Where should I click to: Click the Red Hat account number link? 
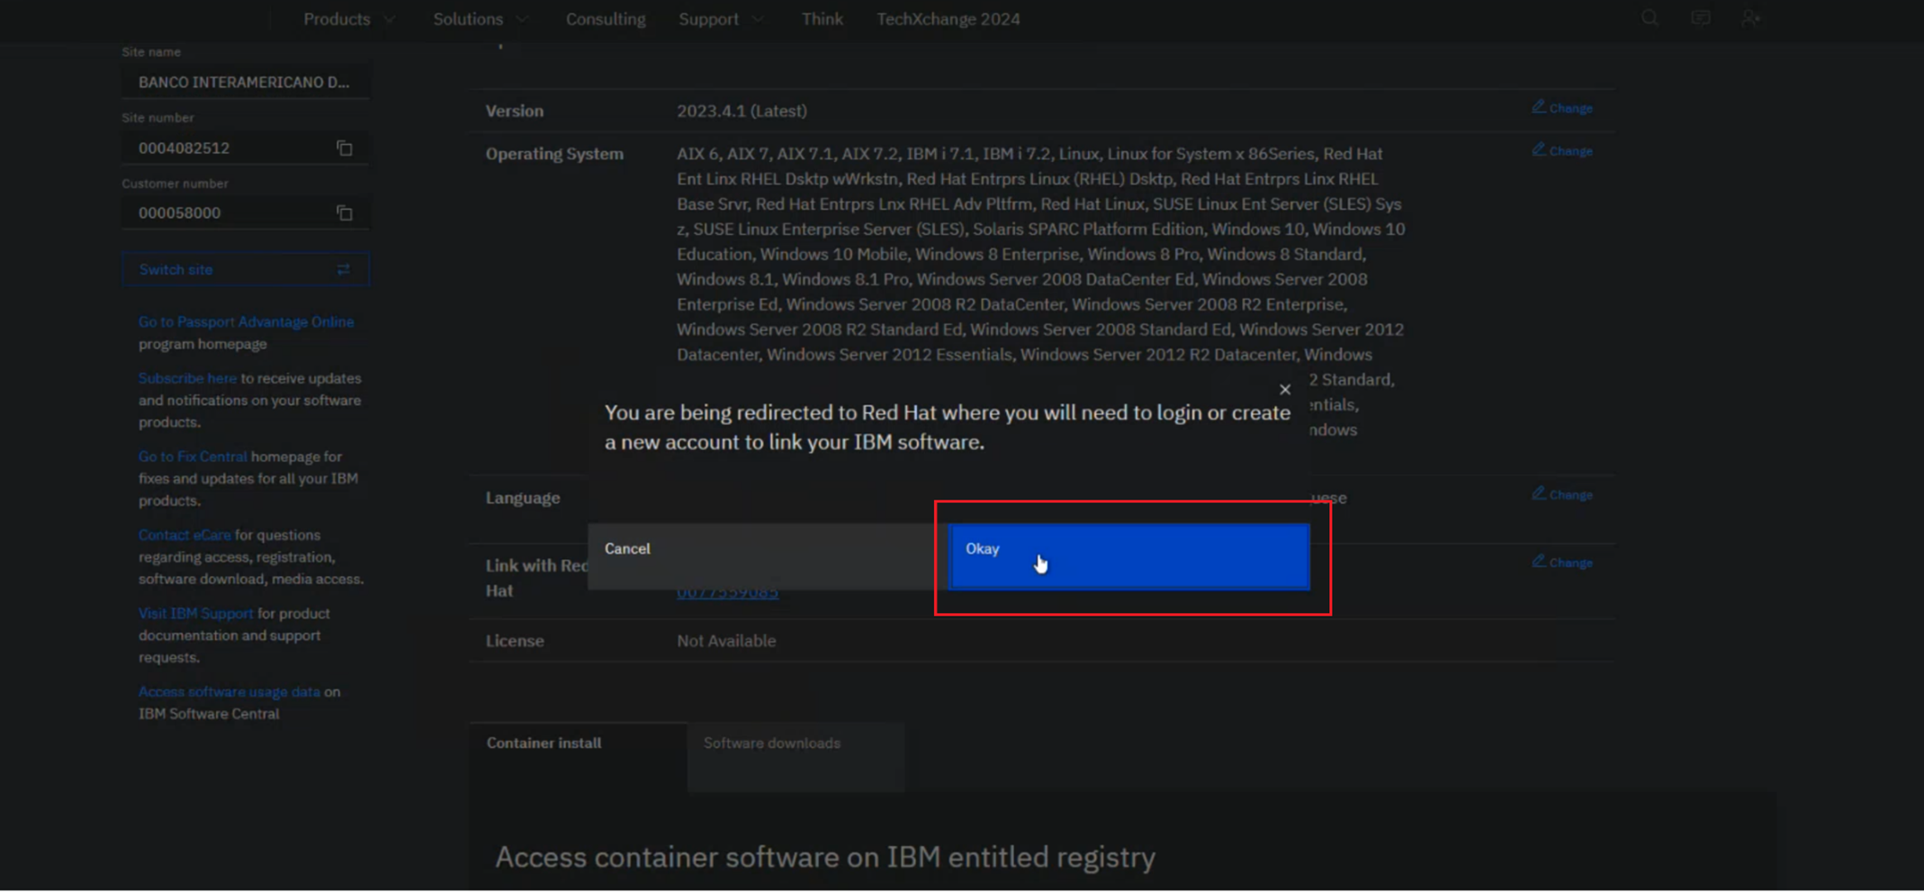tap(727, 593)
